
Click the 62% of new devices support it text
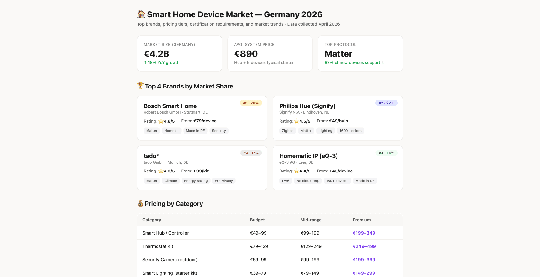(x=354, y=63)
